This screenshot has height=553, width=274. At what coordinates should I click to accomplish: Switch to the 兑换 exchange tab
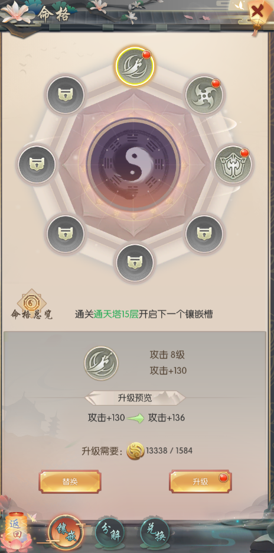155,533
